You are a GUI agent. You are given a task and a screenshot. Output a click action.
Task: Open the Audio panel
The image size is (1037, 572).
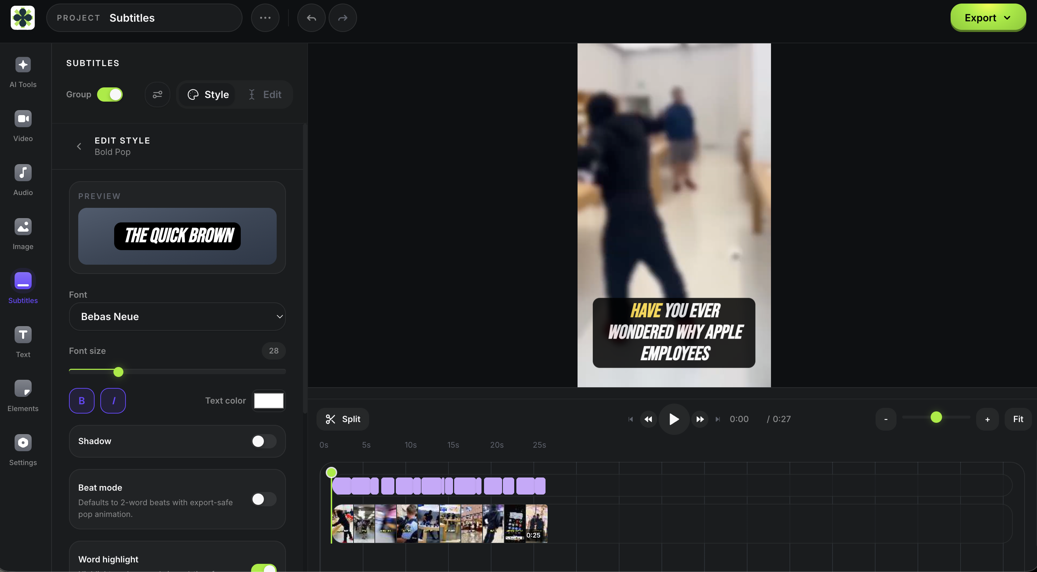pyautogui.click(x=22, y=180)
